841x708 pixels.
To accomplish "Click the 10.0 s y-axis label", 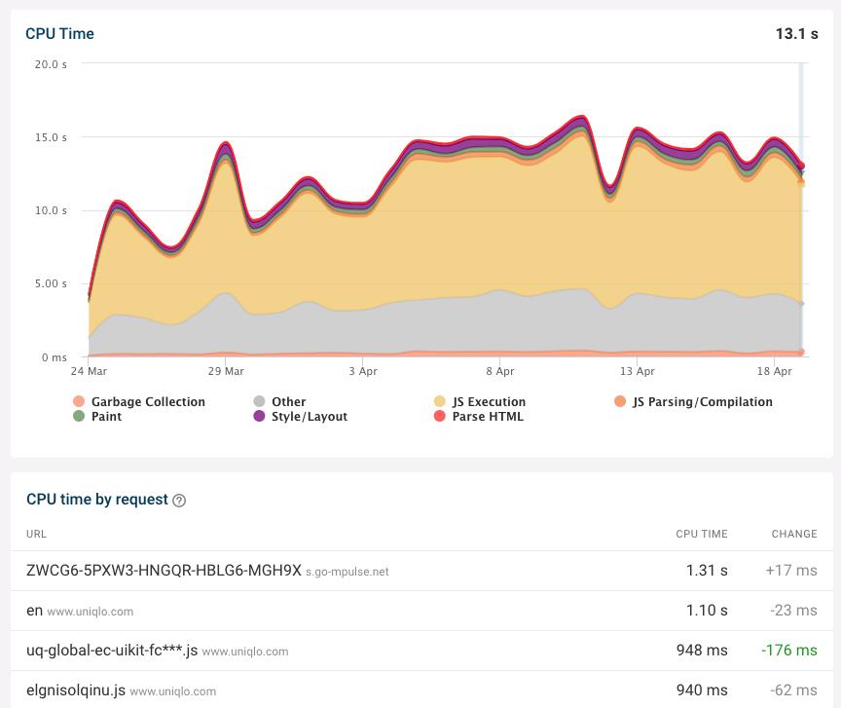I will [51, 210].
